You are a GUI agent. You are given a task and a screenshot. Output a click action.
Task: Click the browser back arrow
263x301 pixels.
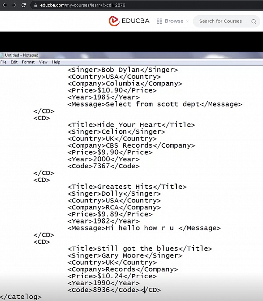[x=4, y=5]
